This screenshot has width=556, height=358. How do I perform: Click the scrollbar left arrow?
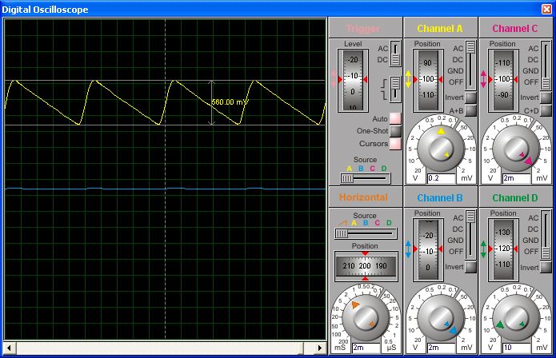(10, 348)
